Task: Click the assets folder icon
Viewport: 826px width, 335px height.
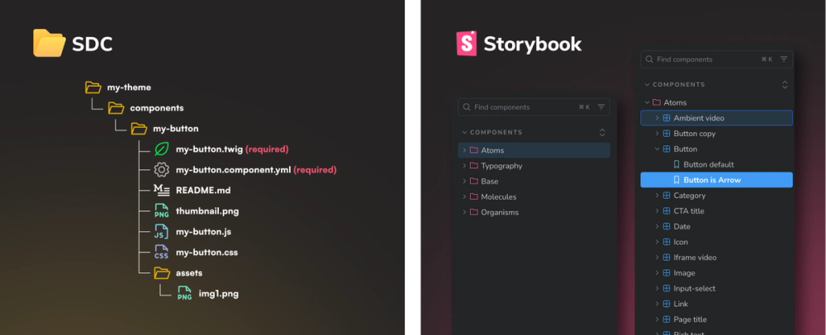Action: [x=162, y=272]
